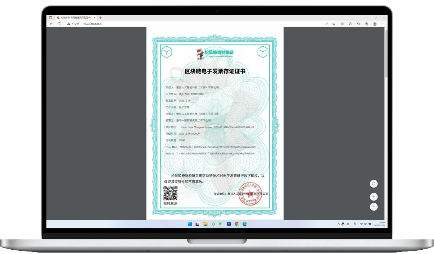Click the Prehash value text

[217, 153]
